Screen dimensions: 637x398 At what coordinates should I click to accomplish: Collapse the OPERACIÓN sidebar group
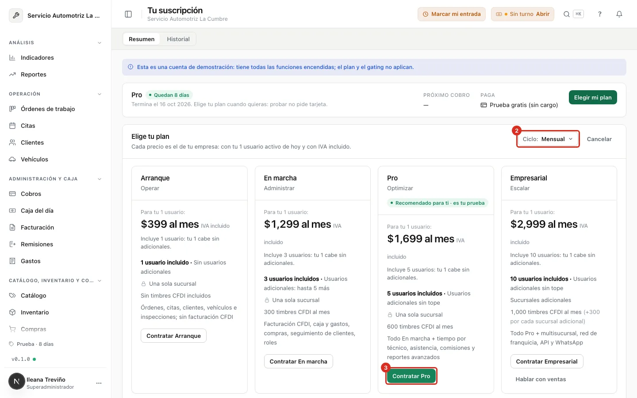point(100,94)
